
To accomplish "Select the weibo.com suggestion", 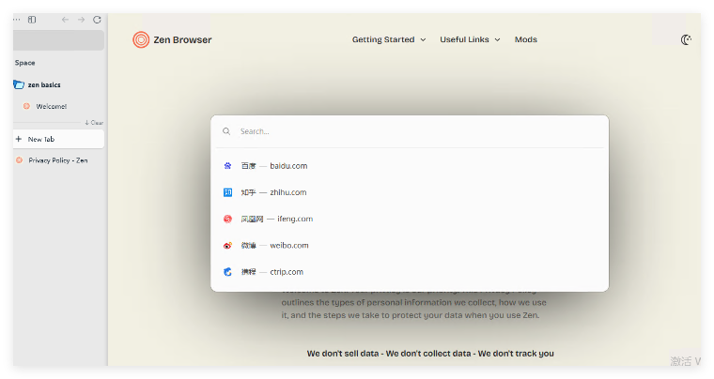I will [410, 246].
